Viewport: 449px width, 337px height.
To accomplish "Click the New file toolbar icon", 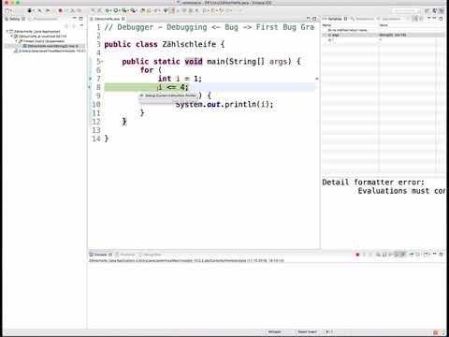I will (7, 11).
